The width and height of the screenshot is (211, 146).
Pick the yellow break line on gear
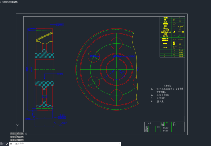135,67
